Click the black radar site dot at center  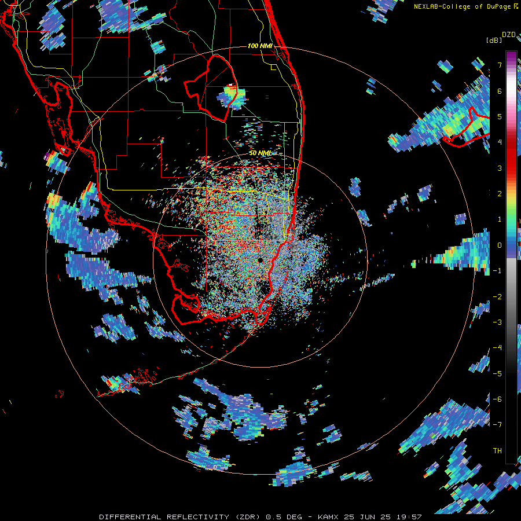coord(260,260)
